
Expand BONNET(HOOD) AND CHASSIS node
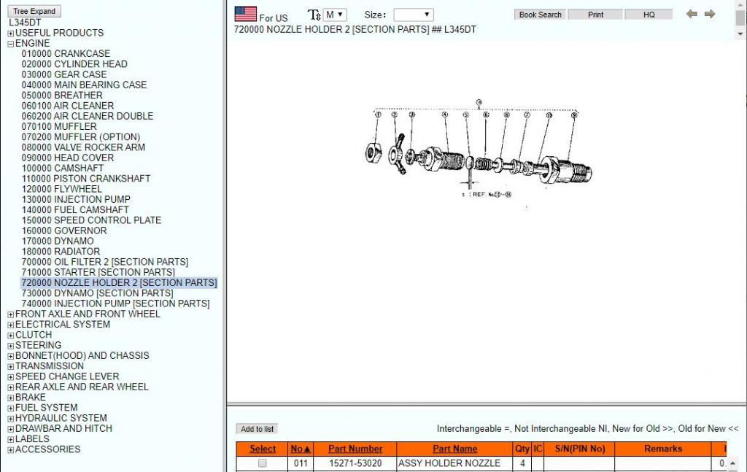(10, 356)
